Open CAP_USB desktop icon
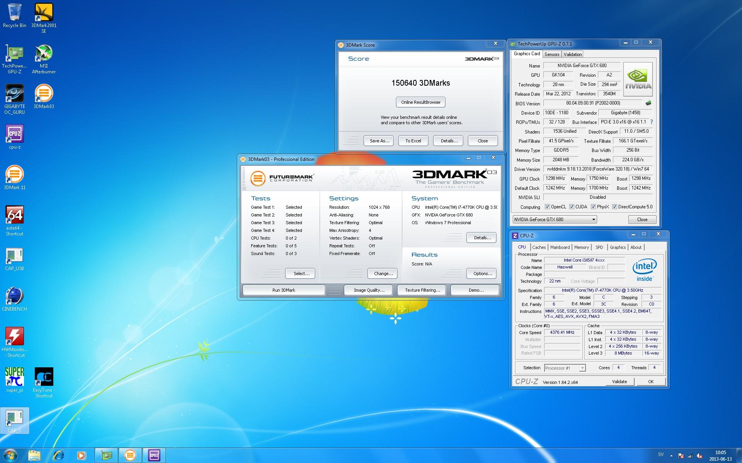742x463 pixels. pos(15,259)
